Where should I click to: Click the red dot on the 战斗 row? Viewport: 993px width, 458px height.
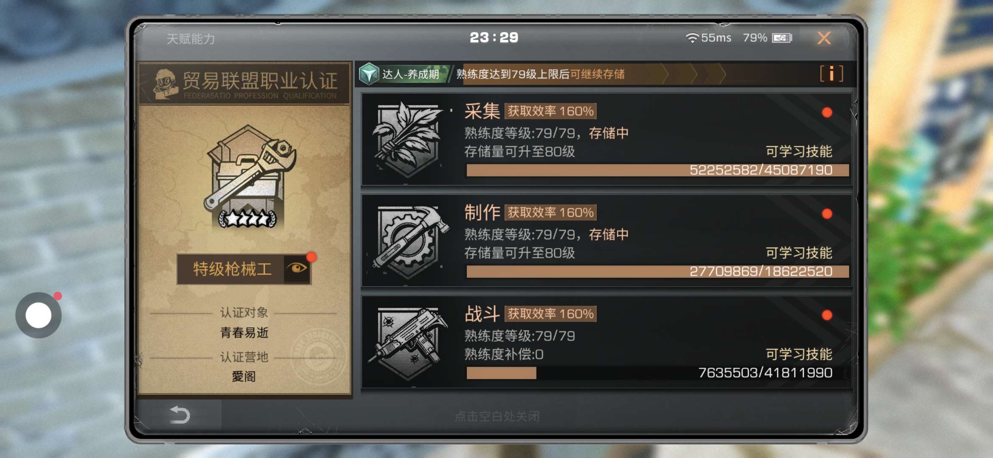[827, 315]
